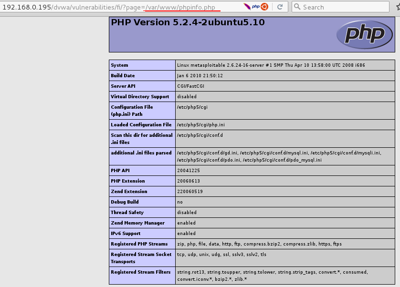Viewport: 400px width, 287px height.
Task: Click 'disabled' in Virtual Directory Support row
Action: [x=187, y=97]
